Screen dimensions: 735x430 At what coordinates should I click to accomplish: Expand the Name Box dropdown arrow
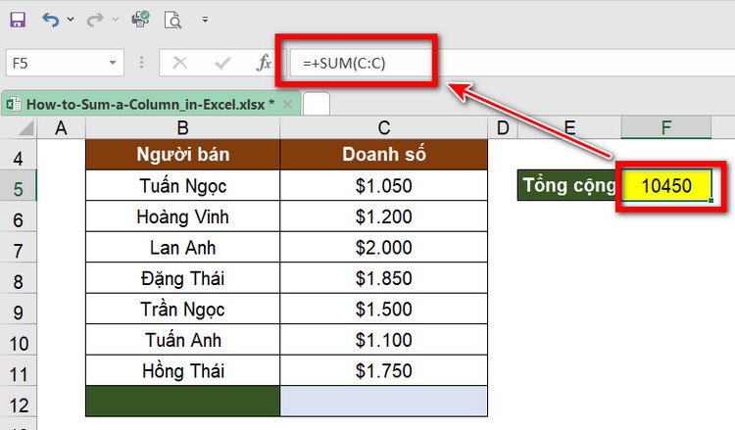tap(113, 63)
